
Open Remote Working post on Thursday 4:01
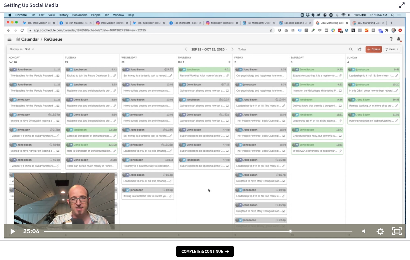(204, 73)
